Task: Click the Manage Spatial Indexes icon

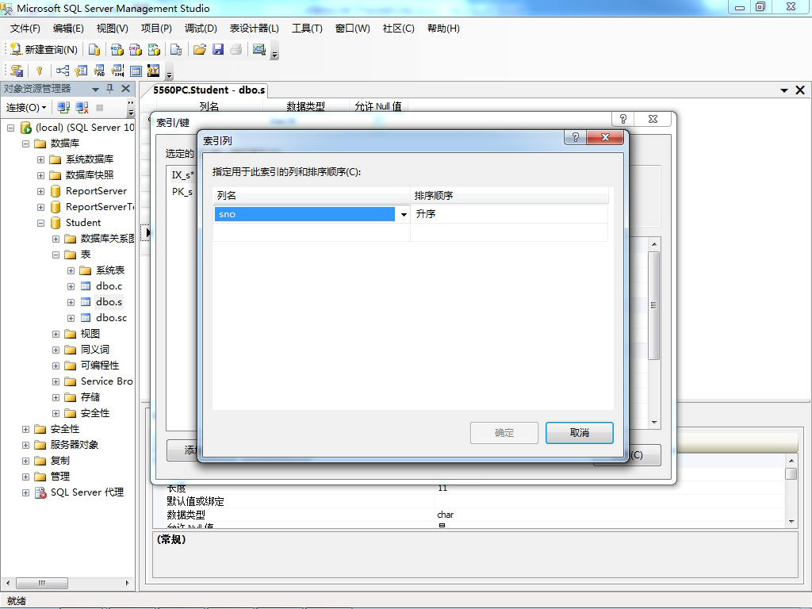Action: (x=154, y=71)
